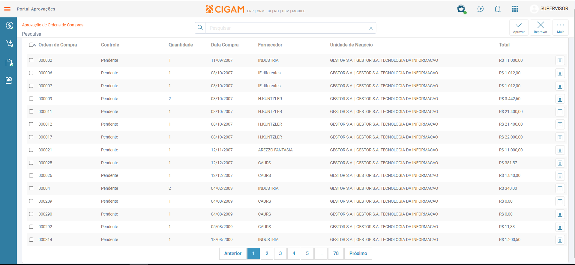This screenshot has width=575, height=265.
Task: Sort by Quantidade column header
Action: (181, 45)
